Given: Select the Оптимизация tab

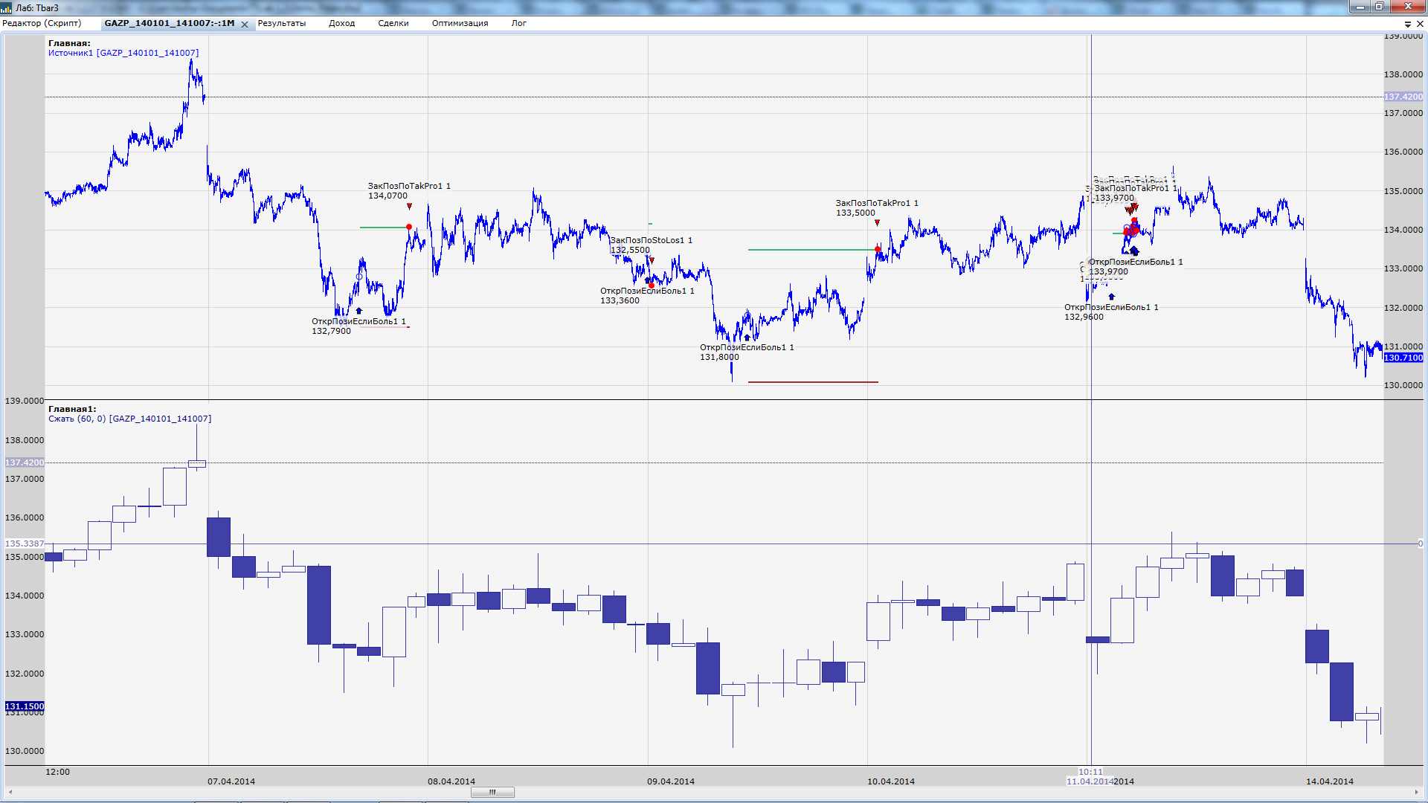Looking at the screenshot, I should tap(460, 23).
